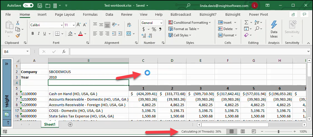
Task: Merge and center cells
Action: coord(129,33)
